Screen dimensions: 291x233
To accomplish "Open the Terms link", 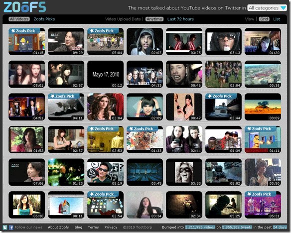I will click(93, 227).
